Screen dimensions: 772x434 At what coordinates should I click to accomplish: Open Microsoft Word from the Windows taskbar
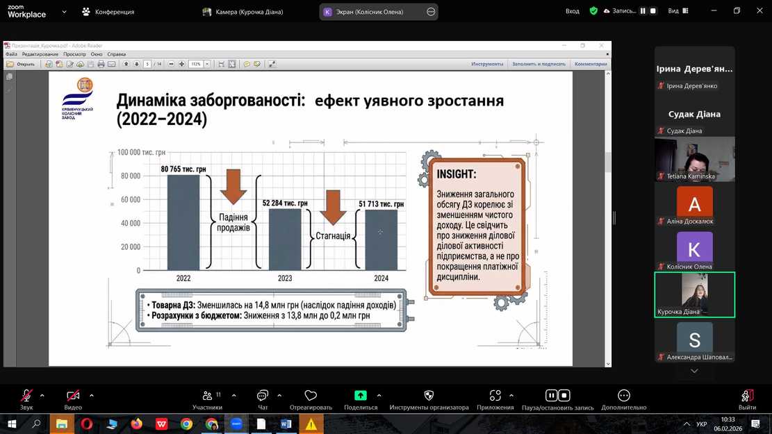pyautogui.click(x=286, y=424)
